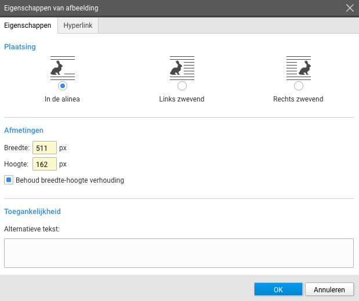This screenshot has width=359, height=301.
Task: Click the 'Rechts zwevend' text label
Action: tap(298, 99)
